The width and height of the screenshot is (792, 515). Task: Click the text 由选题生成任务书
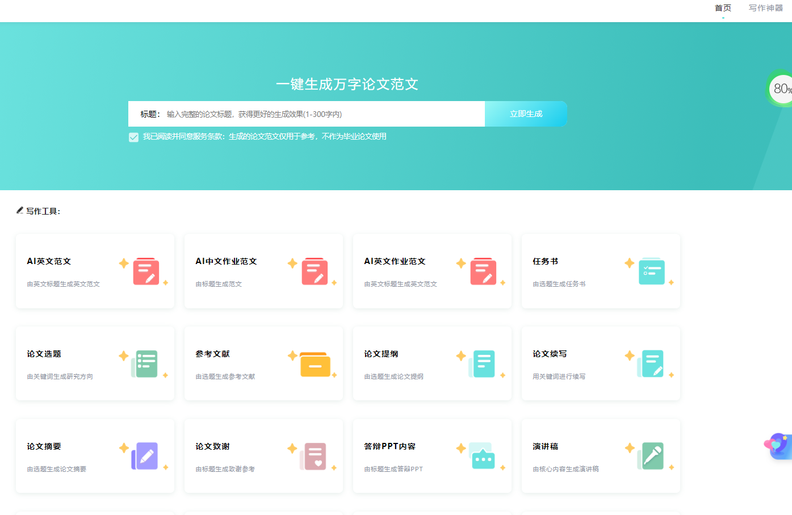click(x=559, y=284)
